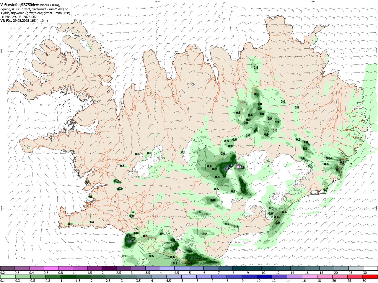
Task: Select the grey-purple 0.2–0.3 snow legend swatch
Action: [x=7, y=268]
